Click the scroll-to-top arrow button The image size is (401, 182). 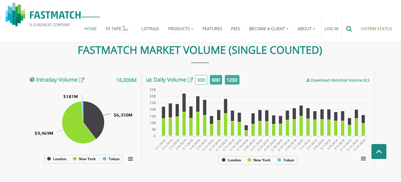pyautogui.click(x=379, y=152)
